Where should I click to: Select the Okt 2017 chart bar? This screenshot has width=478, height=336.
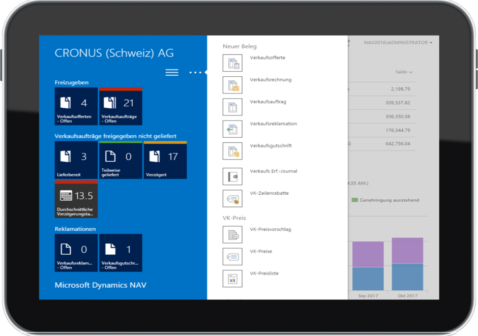(407, 264)
